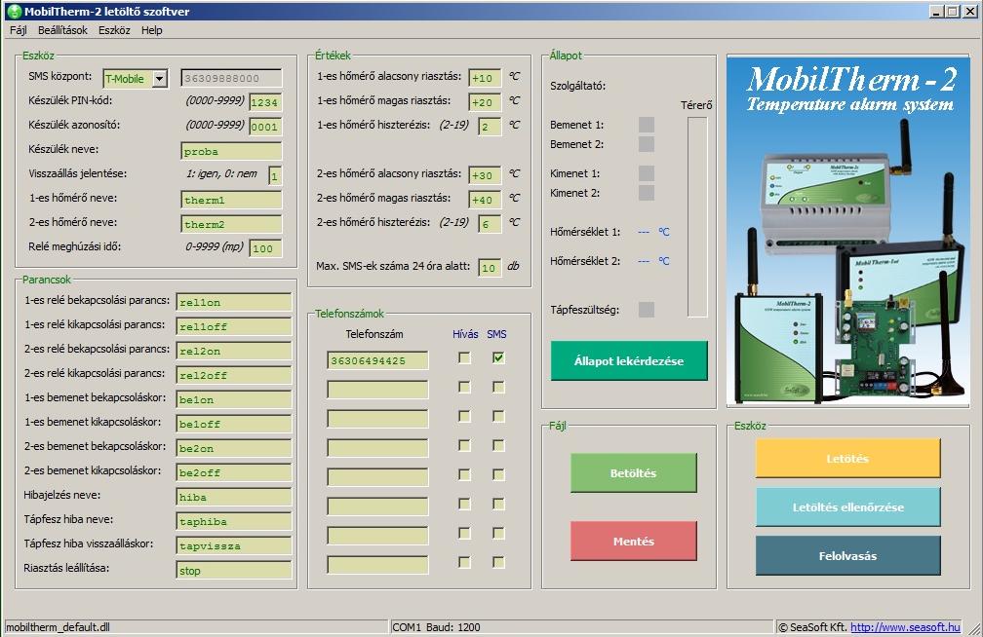The width and height of the screenshot is (983, 637).
Task: Click the dark Felolvasás button
Action: click(847, 555)
